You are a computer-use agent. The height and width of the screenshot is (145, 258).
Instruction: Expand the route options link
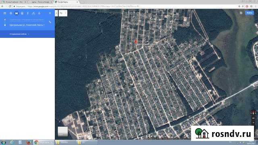pyautogui.click(x=19, y=34)
